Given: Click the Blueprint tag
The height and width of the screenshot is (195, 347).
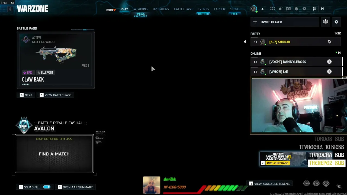Looking at the screenshot, I should 45,73.
